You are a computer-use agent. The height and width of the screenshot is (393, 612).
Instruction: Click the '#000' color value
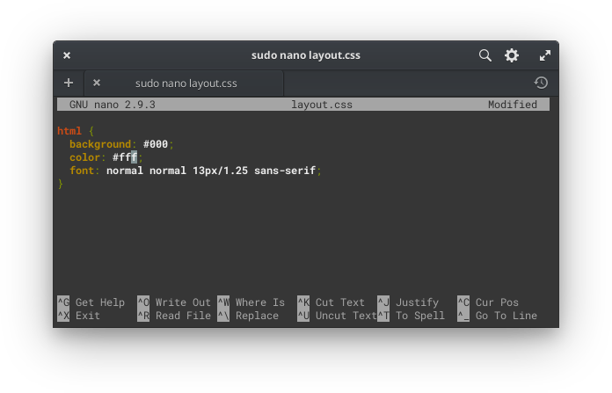coord(156,144)
